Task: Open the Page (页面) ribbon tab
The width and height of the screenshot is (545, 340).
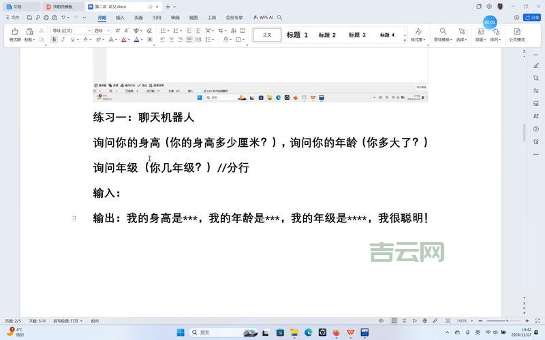Action: coord(138,18)
